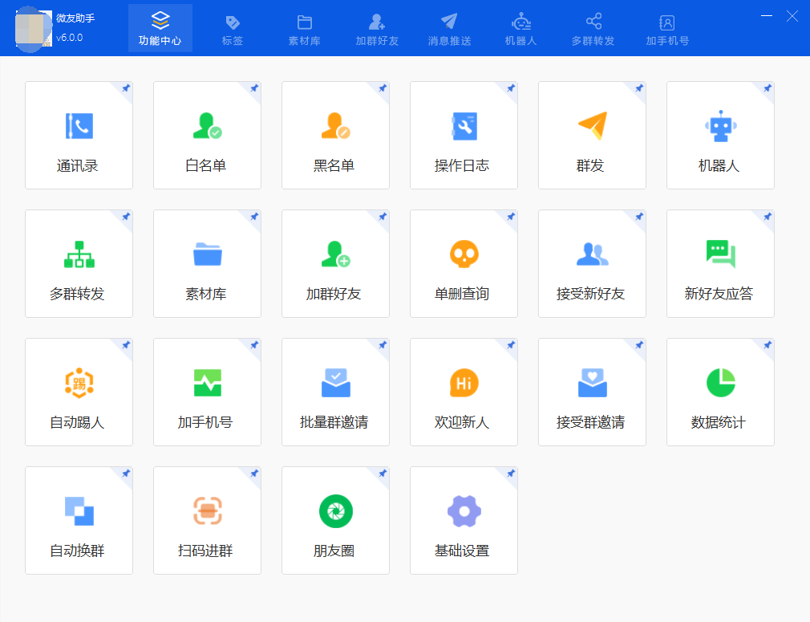This screenshot has width=810, height=622.
Task: Switch to the 功能中心 top tab
Action: point(160,28)
